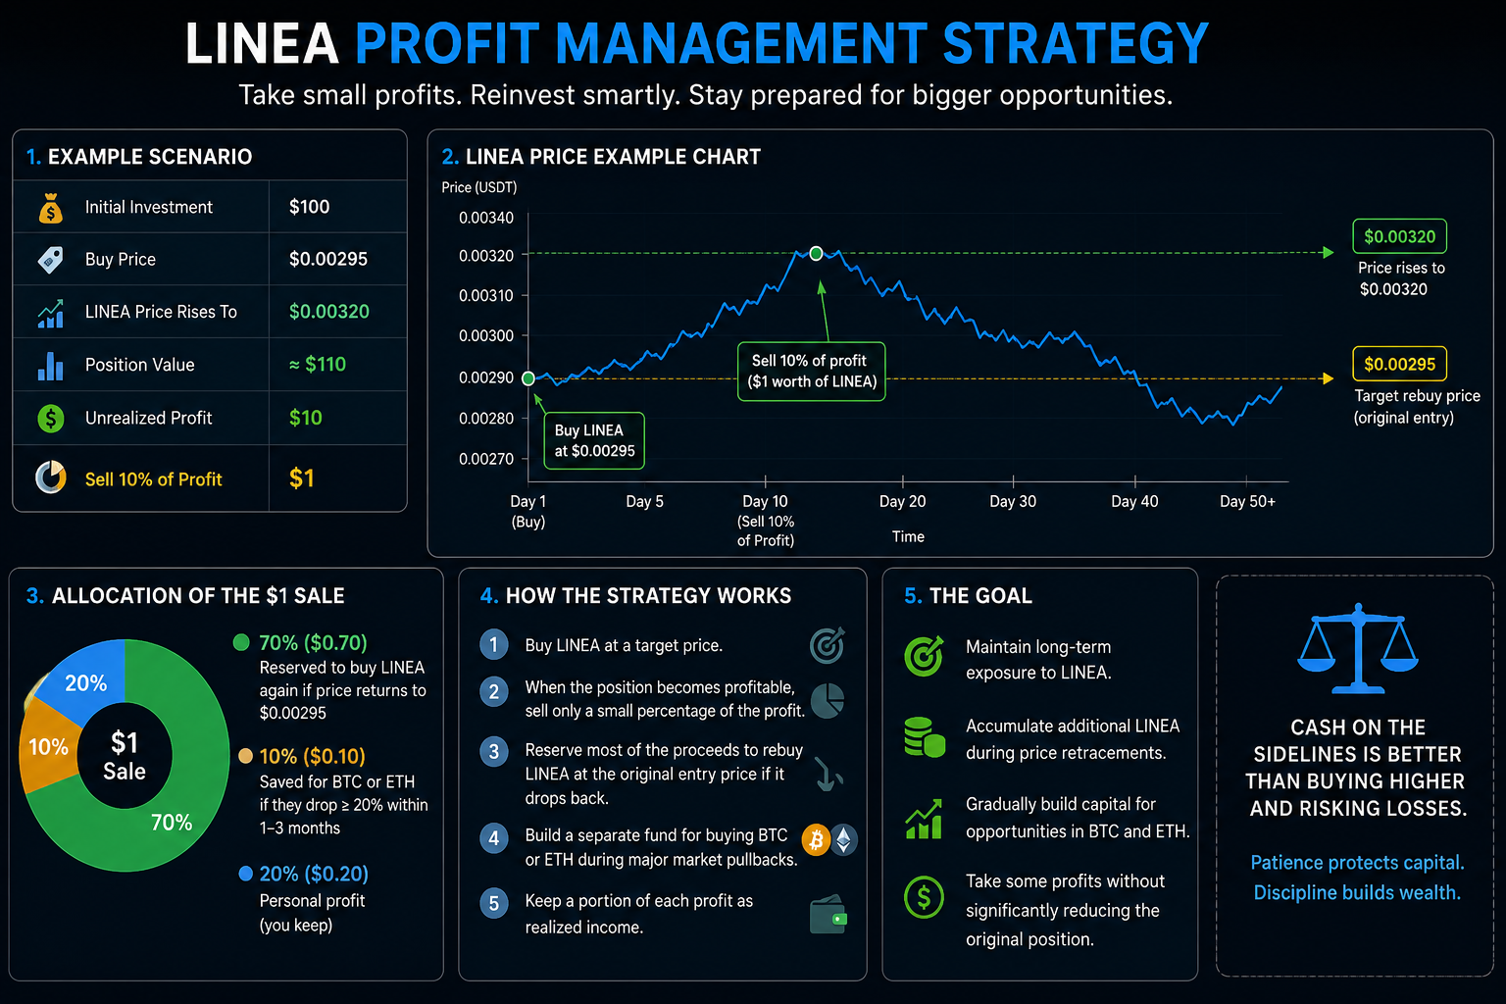This screenshot has height=1004, width=1506.
Task: Click the yellow $0.00295 rebuy price box
Action: tap(1399, 364)
